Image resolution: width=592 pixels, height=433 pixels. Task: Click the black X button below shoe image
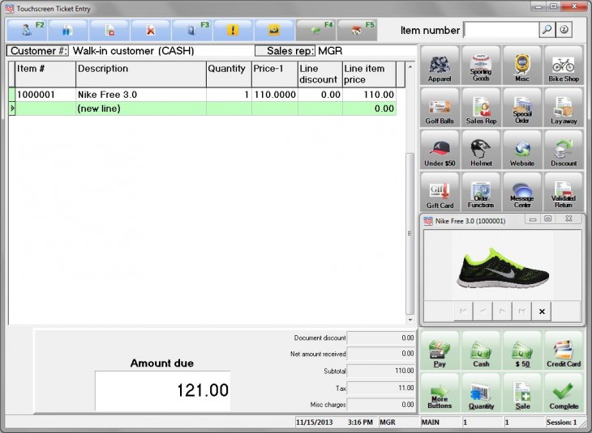542,312
